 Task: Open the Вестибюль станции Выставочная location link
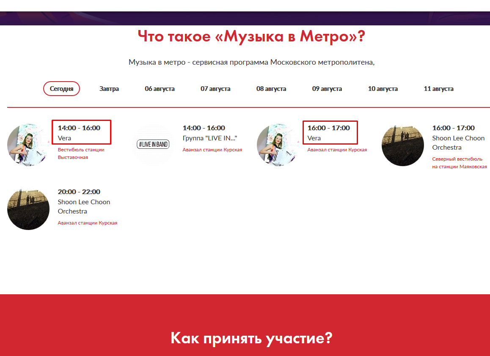pos(81,153)
